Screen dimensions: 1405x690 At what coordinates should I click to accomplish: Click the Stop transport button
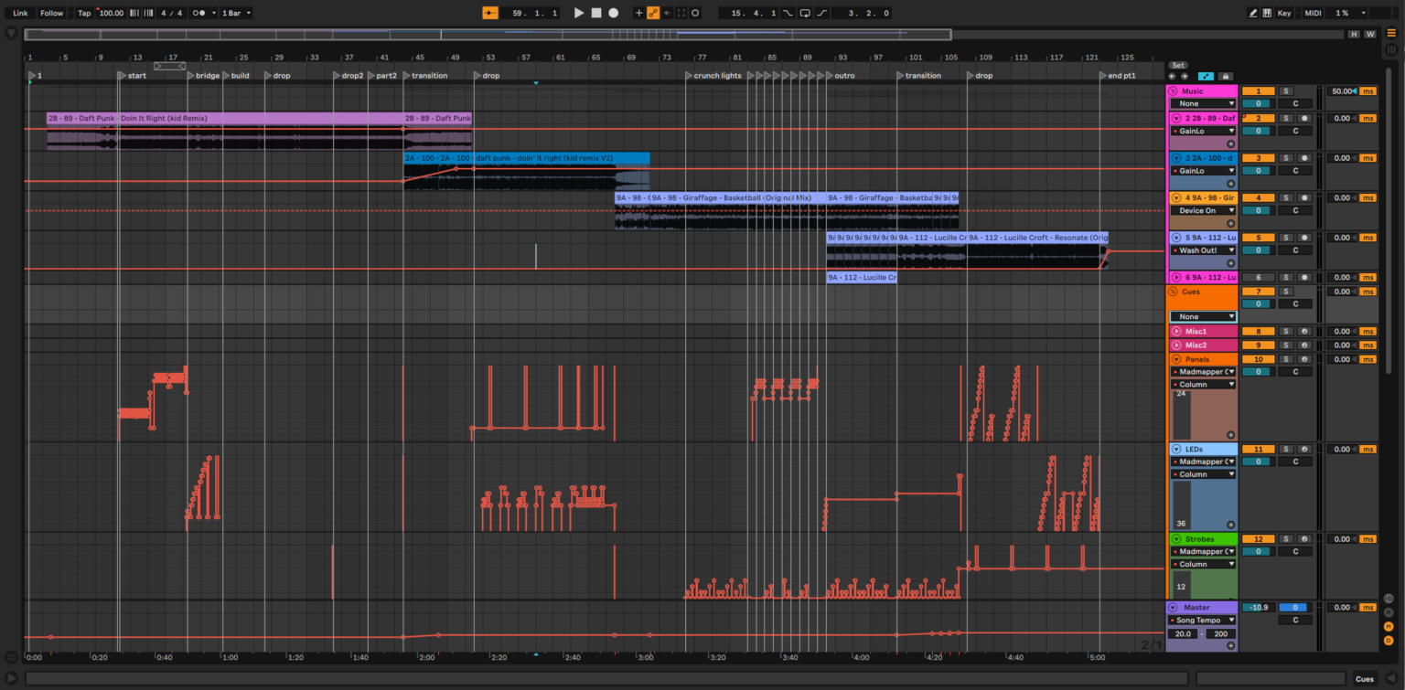[x=596, y=13]
